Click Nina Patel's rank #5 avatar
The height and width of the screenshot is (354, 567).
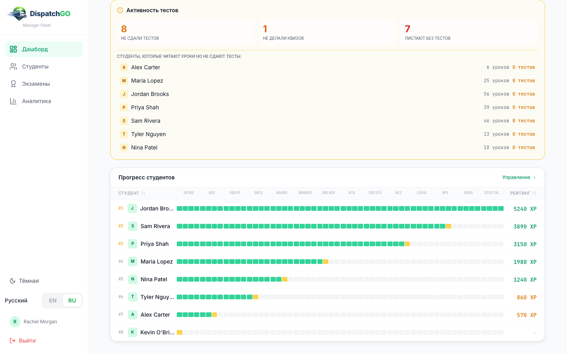click(x=133, y=279)
